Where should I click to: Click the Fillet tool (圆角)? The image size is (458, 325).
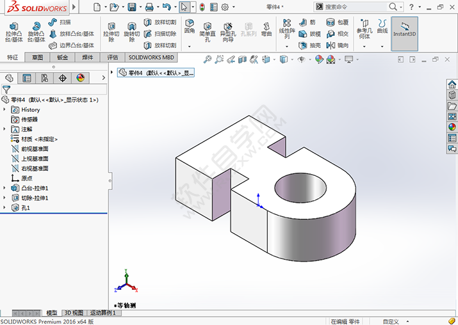190,26
